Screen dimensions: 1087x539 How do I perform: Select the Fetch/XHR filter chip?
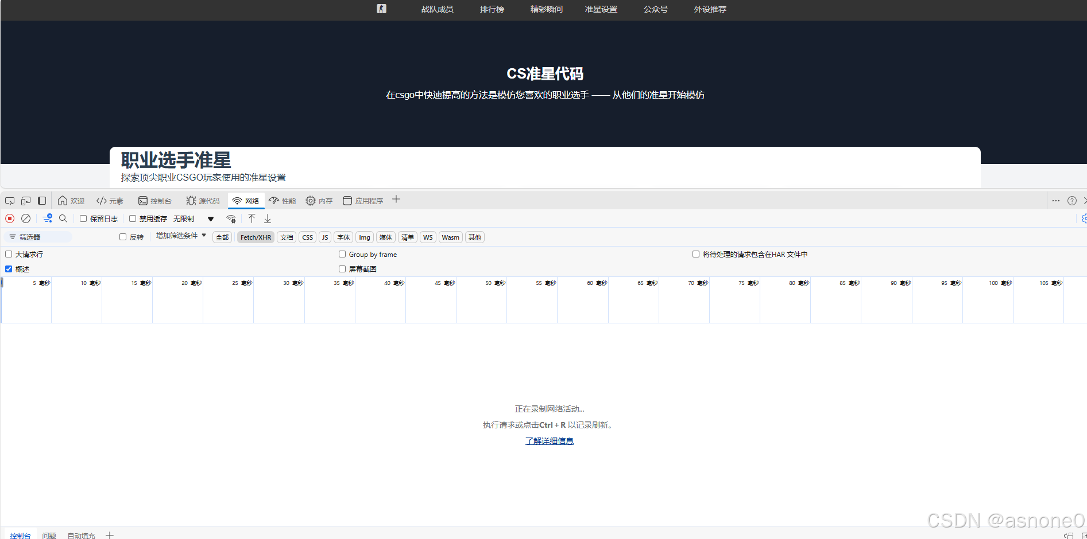[256, 237]
